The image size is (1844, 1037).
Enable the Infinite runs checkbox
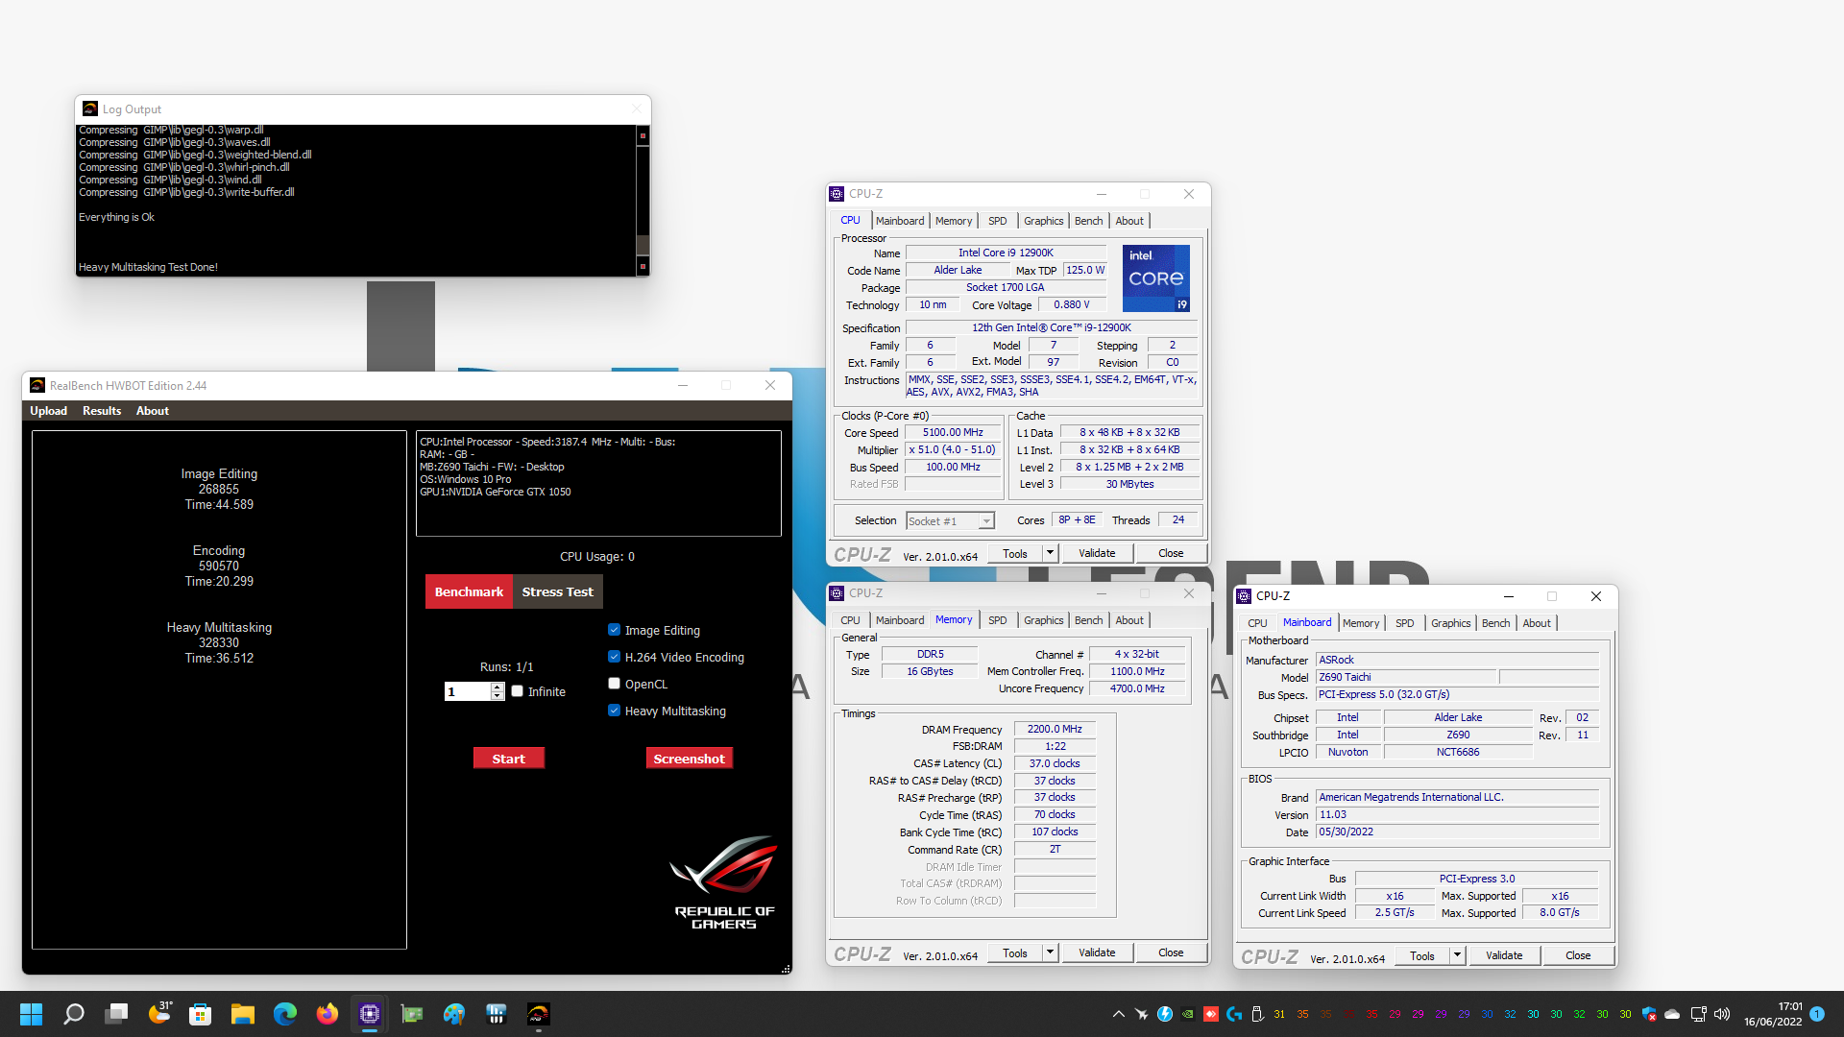pyautogui.click(x=517, y=691)
